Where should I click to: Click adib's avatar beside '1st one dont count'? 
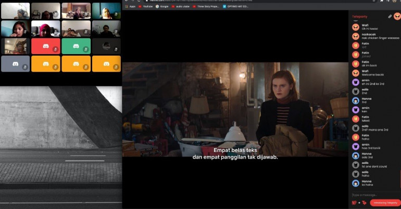(x=356, y=165)
